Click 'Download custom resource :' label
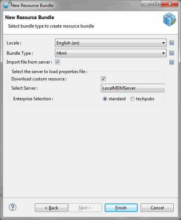The image size is (181, 220). click(x=39, y=79)
